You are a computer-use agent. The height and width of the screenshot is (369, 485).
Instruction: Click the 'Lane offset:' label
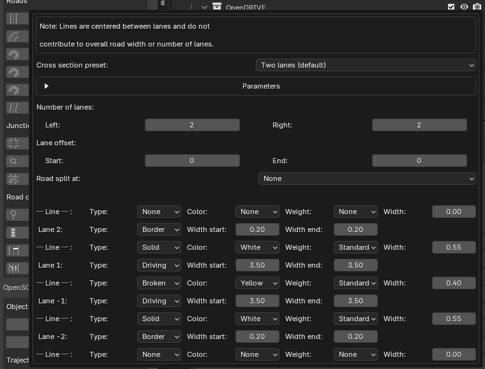[56, 143]
